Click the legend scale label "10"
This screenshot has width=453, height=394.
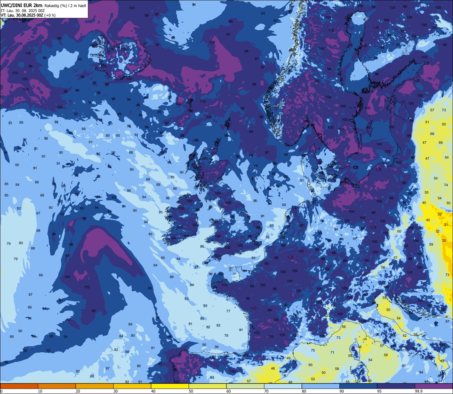(x=40, y=391)
